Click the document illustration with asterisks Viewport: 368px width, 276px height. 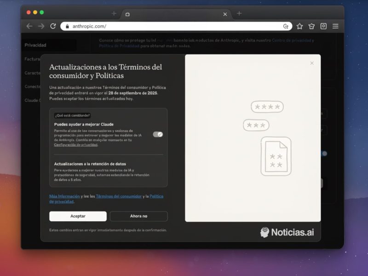click(x=276, y=156)
